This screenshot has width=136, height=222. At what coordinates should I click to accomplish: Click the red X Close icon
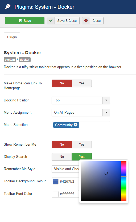pyautogui.click(x=86, y=21)
